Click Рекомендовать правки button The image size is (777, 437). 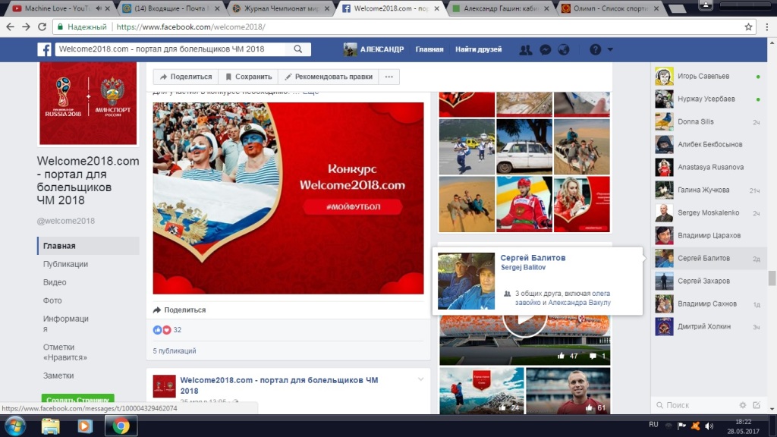[x=329, y=77]
